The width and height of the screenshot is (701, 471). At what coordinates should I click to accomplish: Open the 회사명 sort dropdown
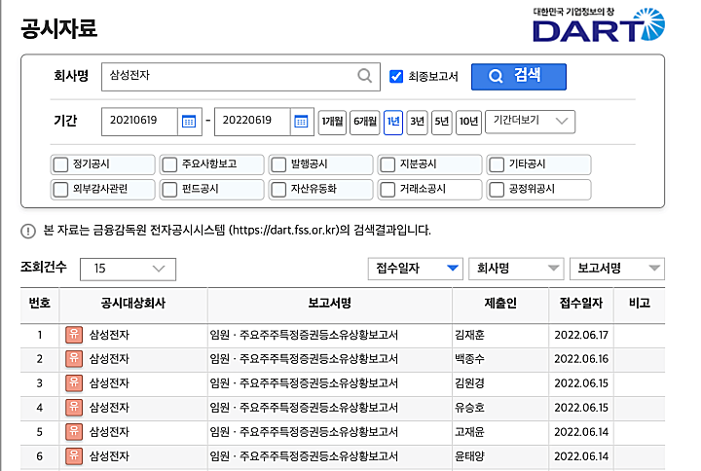516,269
